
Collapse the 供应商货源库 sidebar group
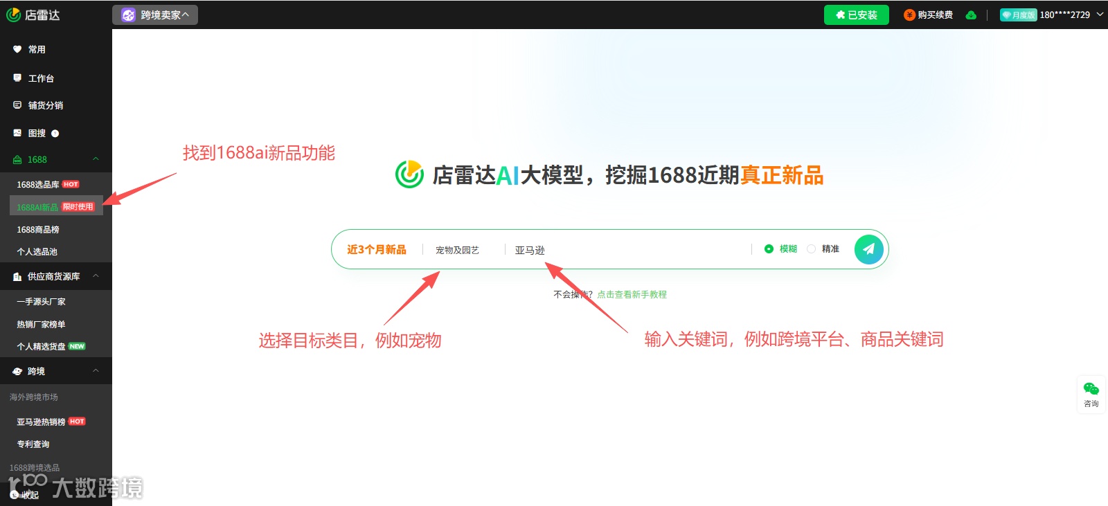[x=56, y=276]
